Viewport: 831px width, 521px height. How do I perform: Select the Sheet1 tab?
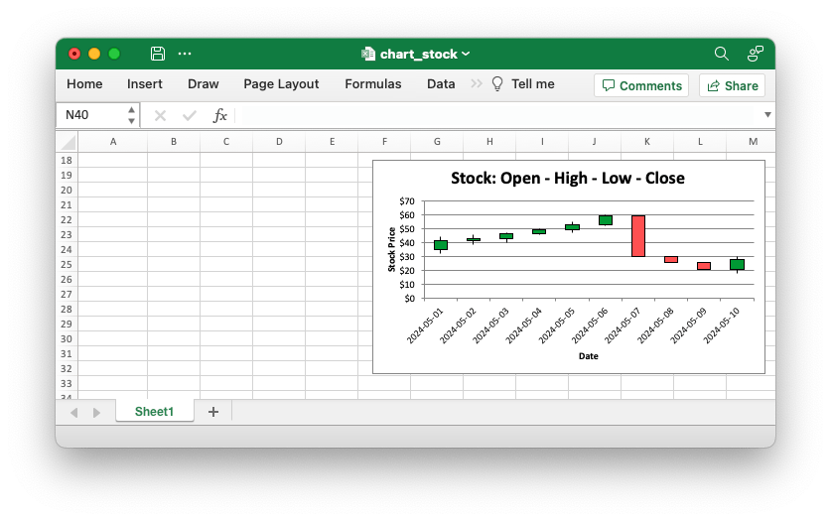click(154, 412)
